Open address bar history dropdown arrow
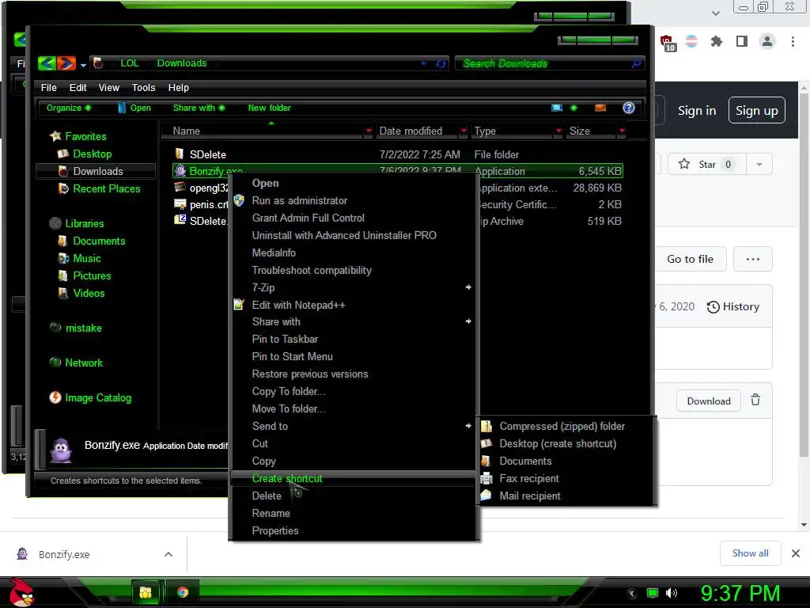 [x=424, y=63]
